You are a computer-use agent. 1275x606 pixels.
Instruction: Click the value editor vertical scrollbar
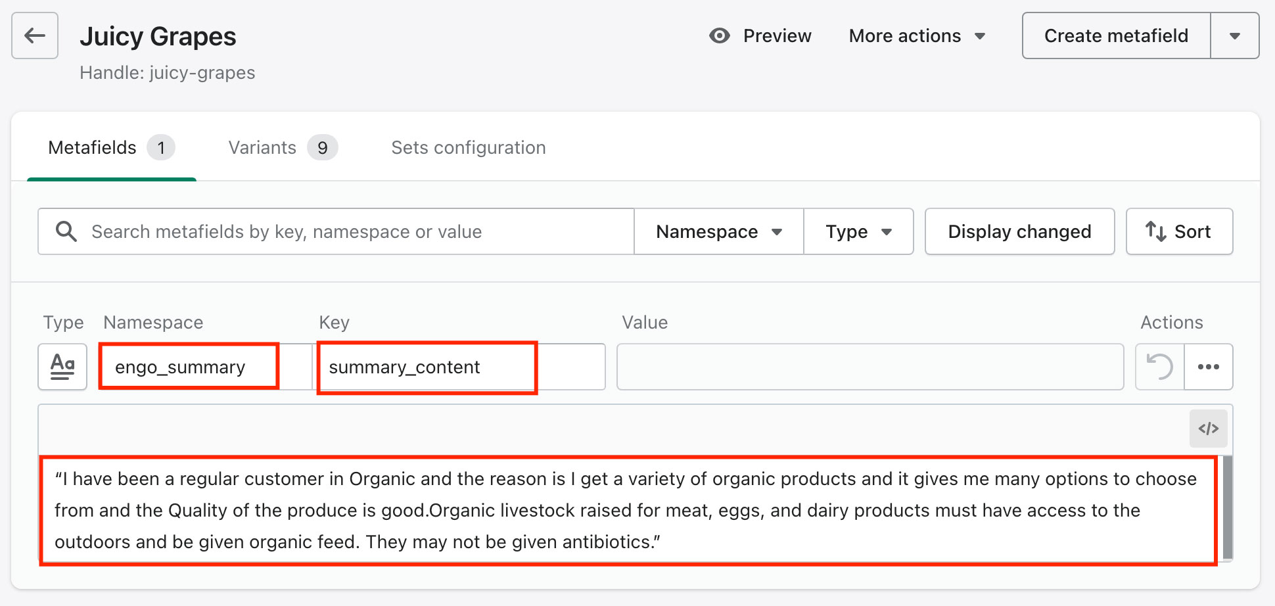[1226, 507]
